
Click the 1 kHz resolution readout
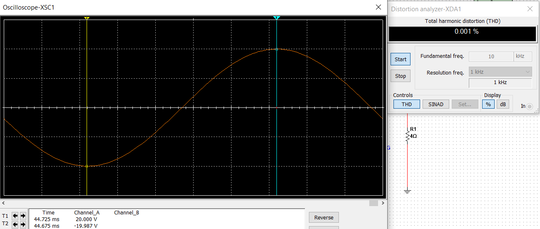pos(500,82)
